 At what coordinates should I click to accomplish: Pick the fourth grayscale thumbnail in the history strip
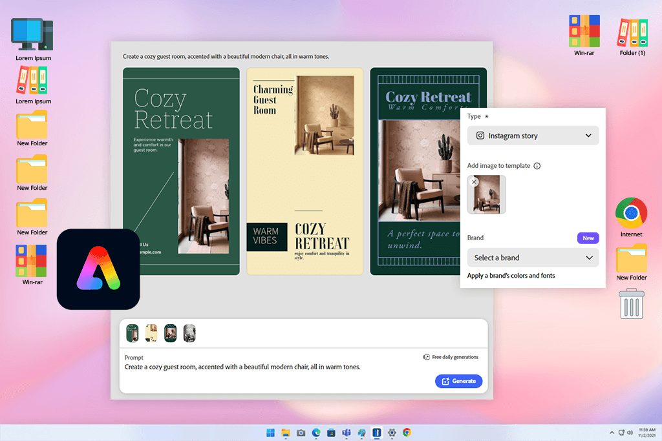(189, 333)
